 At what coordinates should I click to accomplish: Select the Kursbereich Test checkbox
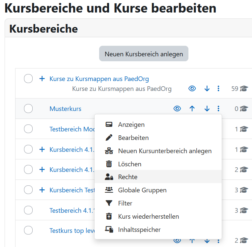(28, 190)
